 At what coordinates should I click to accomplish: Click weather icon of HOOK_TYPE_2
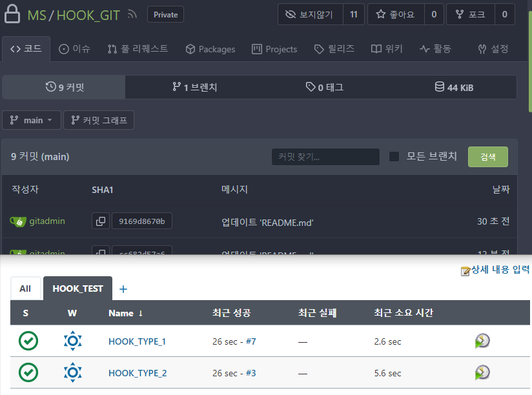click(x=72, y=372)
